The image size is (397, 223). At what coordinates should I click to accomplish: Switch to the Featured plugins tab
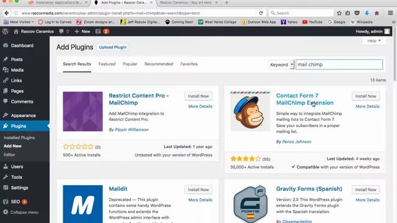pos(107,64)
